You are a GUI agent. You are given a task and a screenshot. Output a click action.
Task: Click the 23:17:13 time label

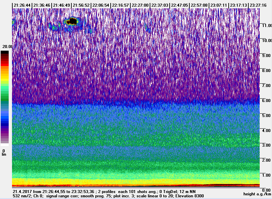[238, 5]
